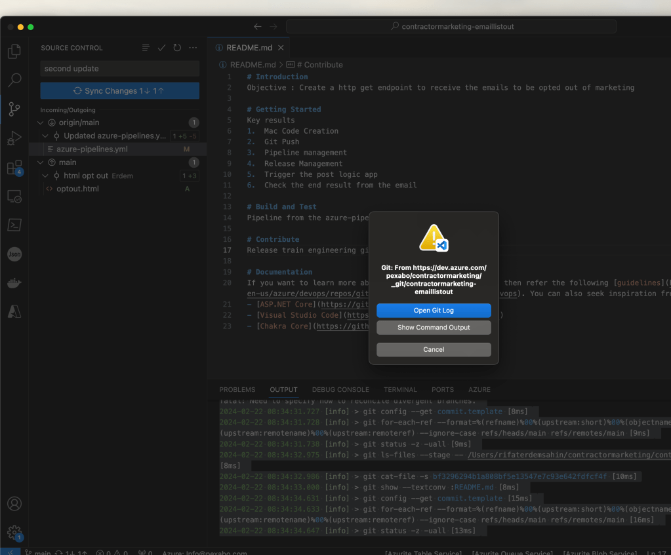Click errors and warnings status bar indicator
671x555 pixels.
click(112, 552)
